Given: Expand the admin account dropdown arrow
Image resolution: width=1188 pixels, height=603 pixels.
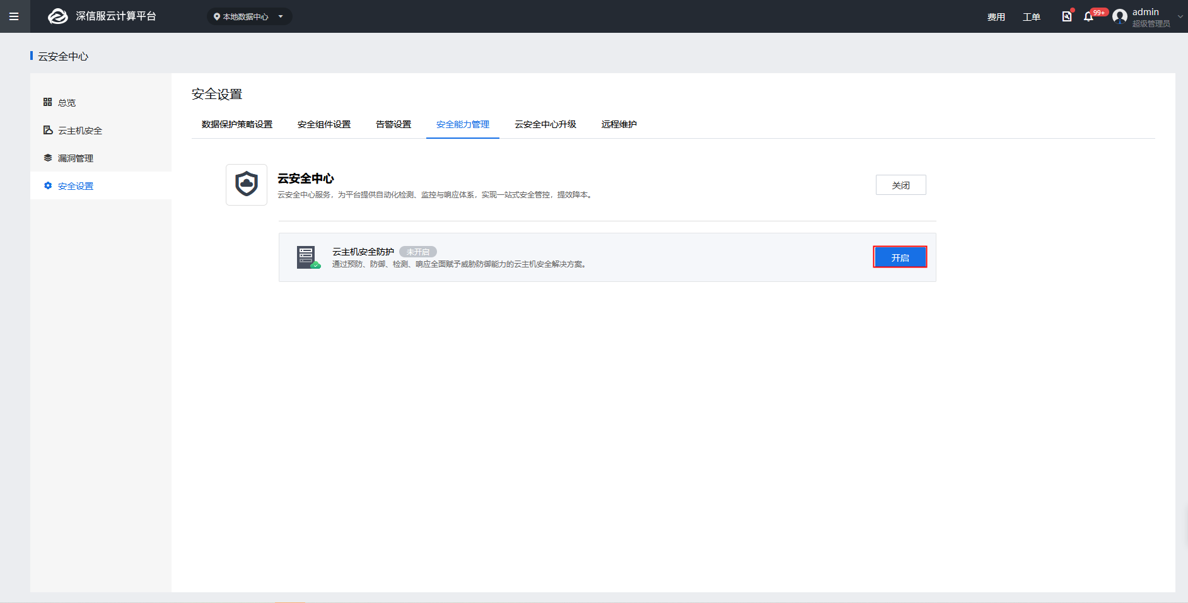Looking at the screenshot, I should [x=1180, y=17].
